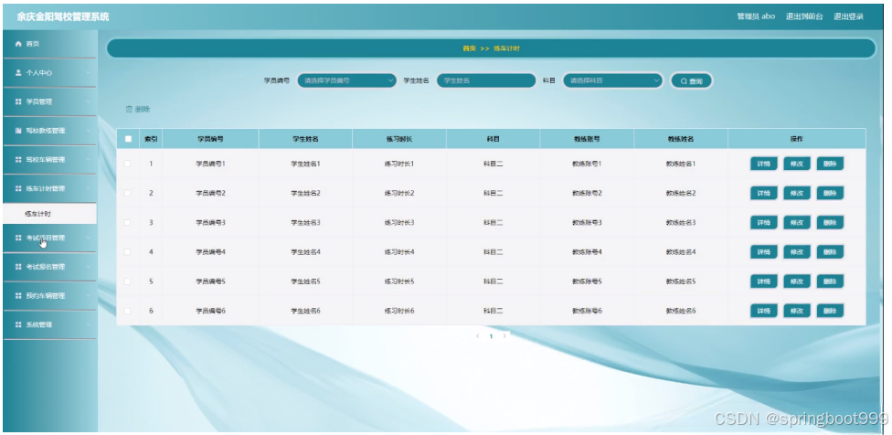
Task: Click the grid icon beside 考试报名管理
Action: click(x=18, y=267)
